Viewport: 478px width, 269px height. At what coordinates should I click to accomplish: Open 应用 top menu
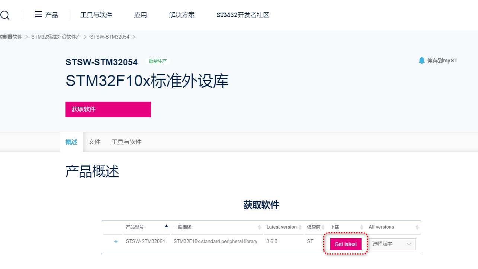pyautogui.click(x=141, y=15)
